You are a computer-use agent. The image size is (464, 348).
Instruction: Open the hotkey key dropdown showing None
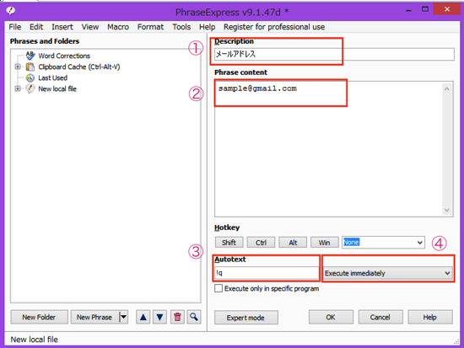pos(384,243)
